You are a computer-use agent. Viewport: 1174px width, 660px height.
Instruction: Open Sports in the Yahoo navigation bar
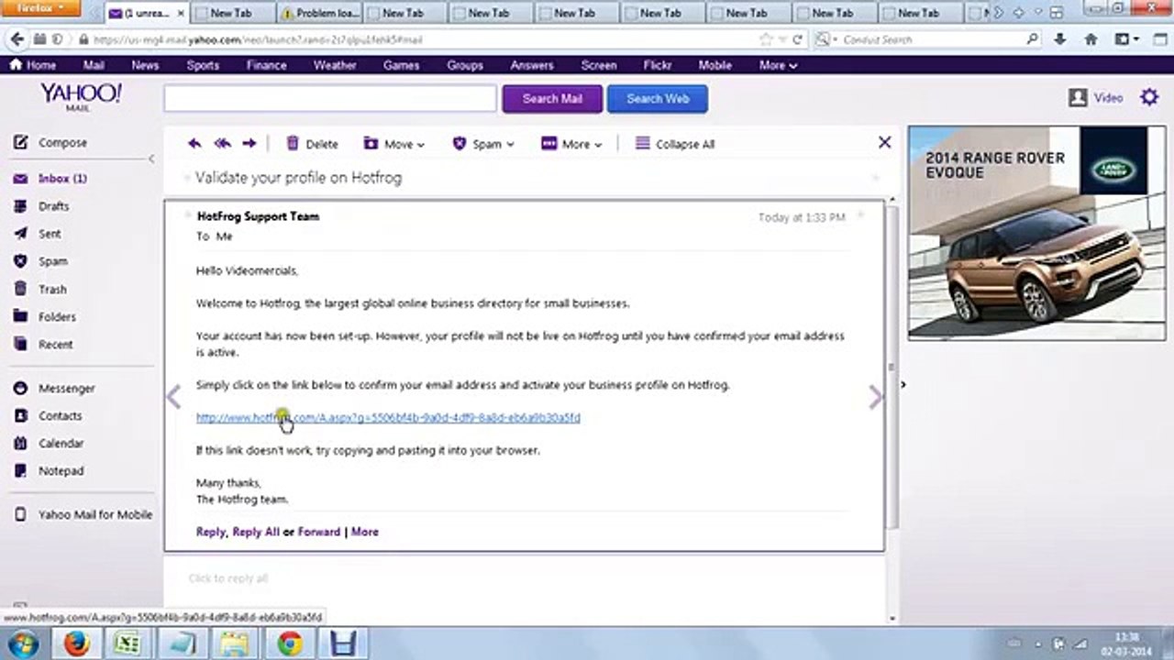click(203, 65)
